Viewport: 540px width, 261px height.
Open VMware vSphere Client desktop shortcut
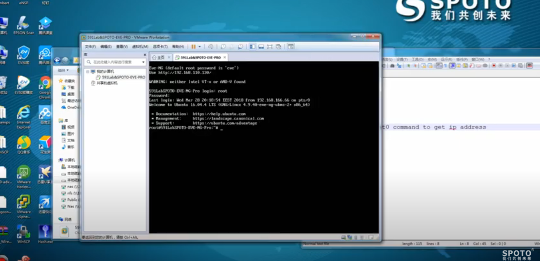point(24,207)
